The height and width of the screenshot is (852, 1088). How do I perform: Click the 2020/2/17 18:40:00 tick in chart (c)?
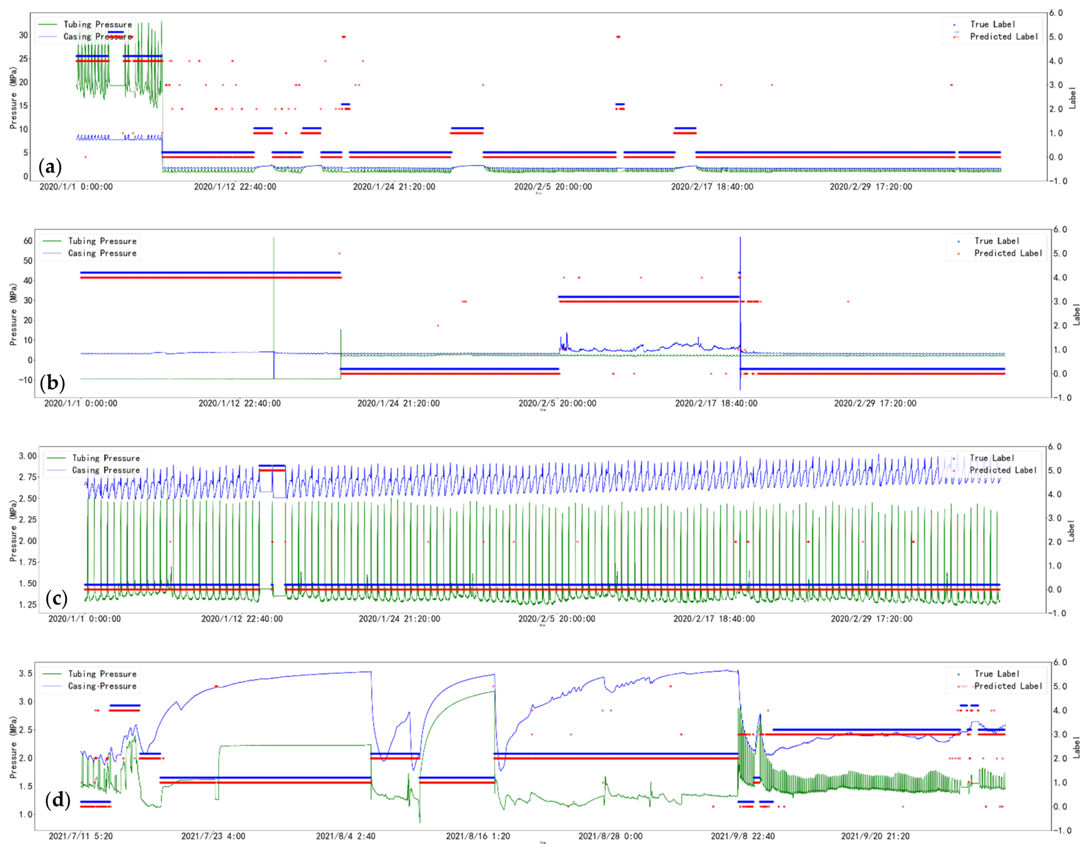714,619
